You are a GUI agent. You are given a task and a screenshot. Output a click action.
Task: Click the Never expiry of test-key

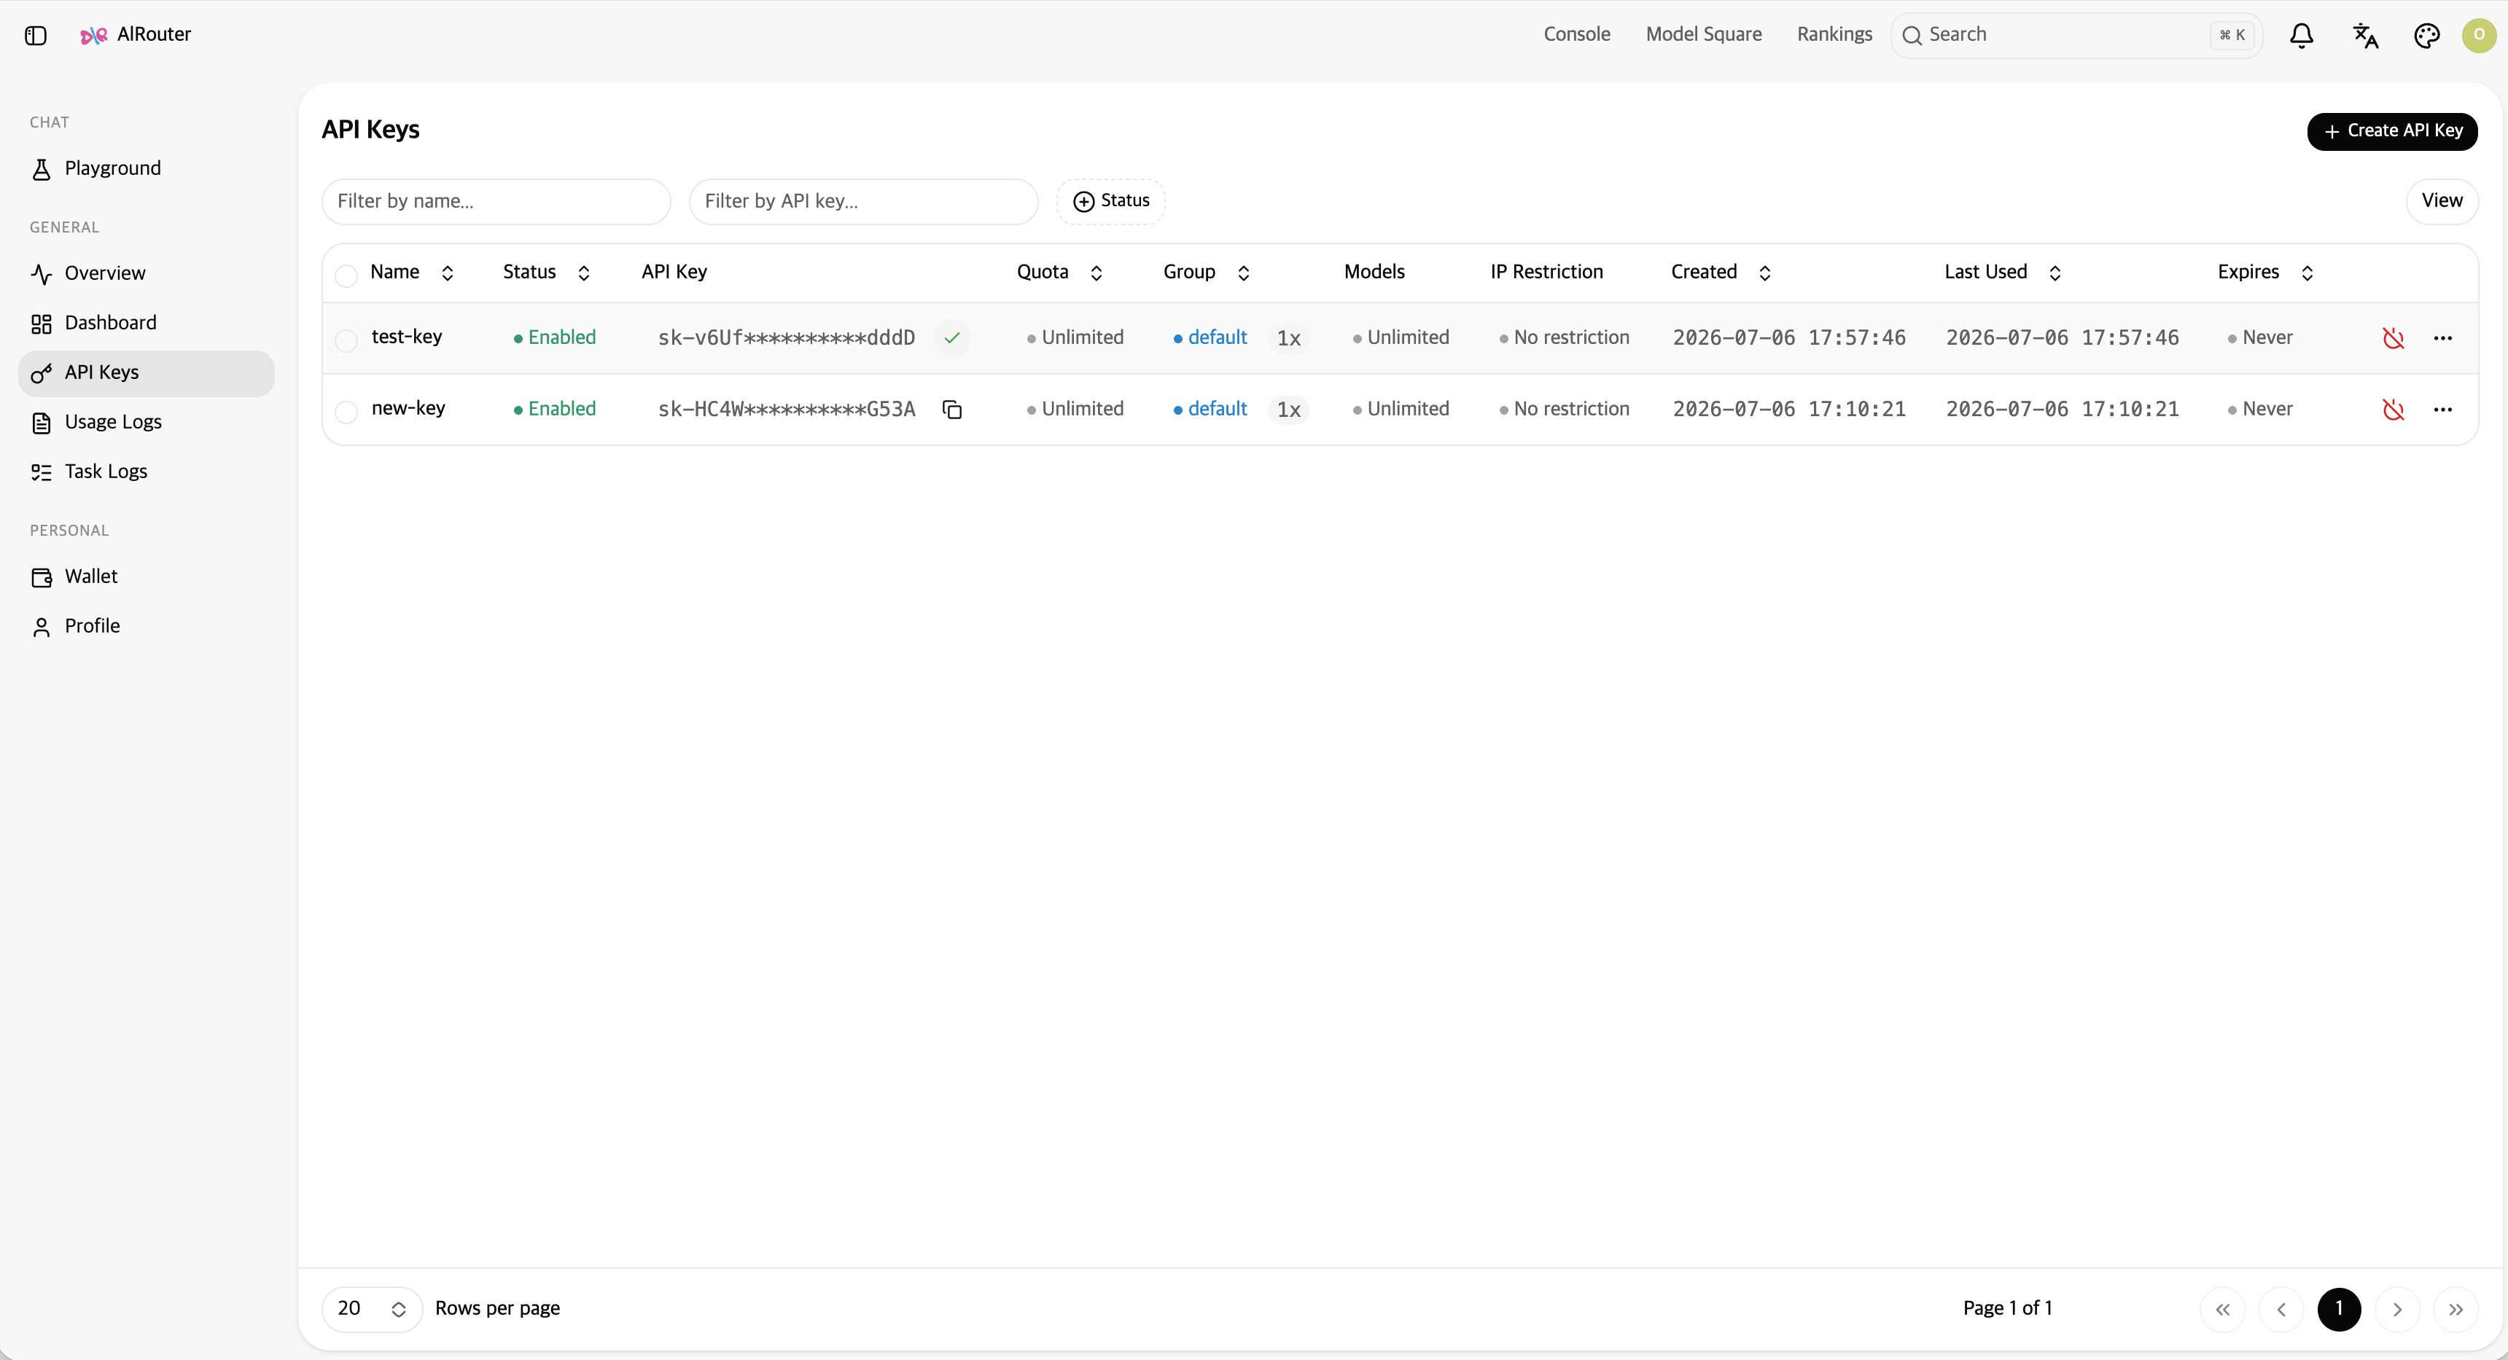pyautogui.click(x=2259, y=337)
